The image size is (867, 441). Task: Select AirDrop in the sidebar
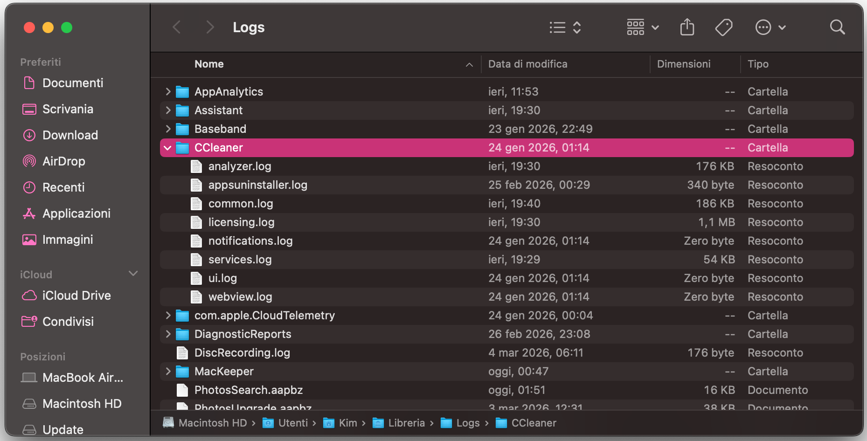(x=64, y=161)
